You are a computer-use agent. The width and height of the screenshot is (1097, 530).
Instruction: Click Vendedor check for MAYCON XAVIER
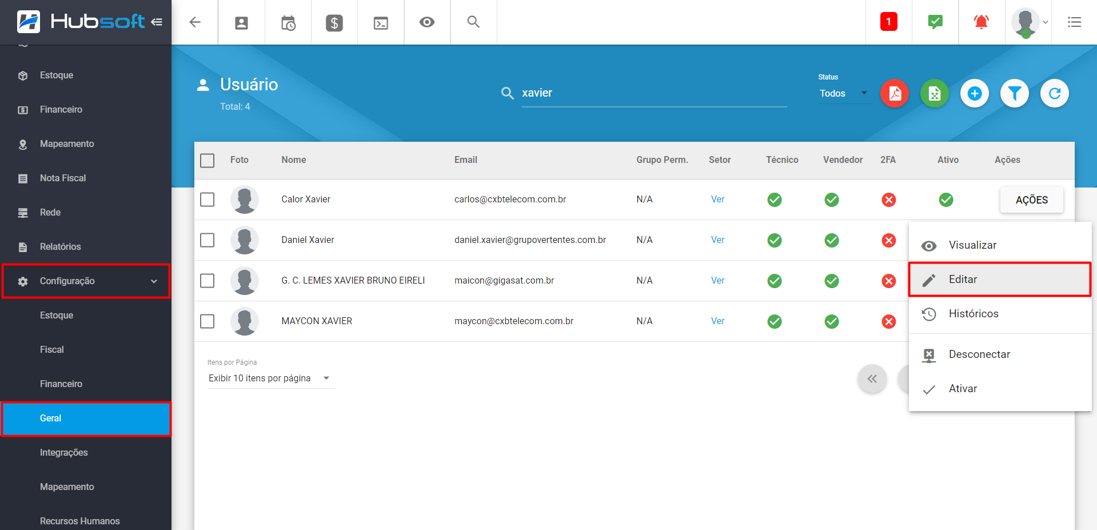click(832, 321)
